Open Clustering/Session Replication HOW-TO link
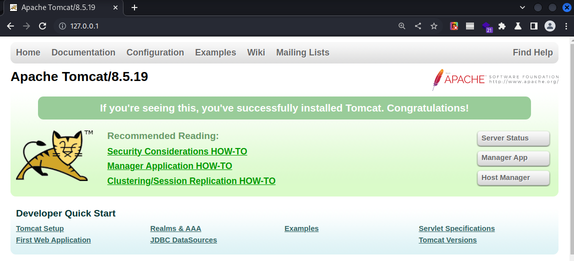This screenshot has width=574, height=261. tap(191, 181)
